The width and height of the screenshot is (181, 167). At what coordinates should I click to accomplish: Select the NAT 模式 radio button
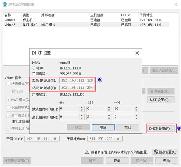pos(8,100)
